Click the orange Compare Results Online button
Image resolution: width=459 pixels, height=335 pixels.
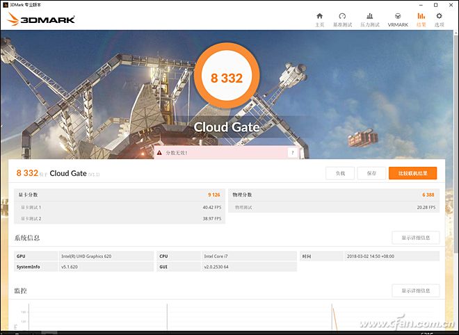coord(412,173)
